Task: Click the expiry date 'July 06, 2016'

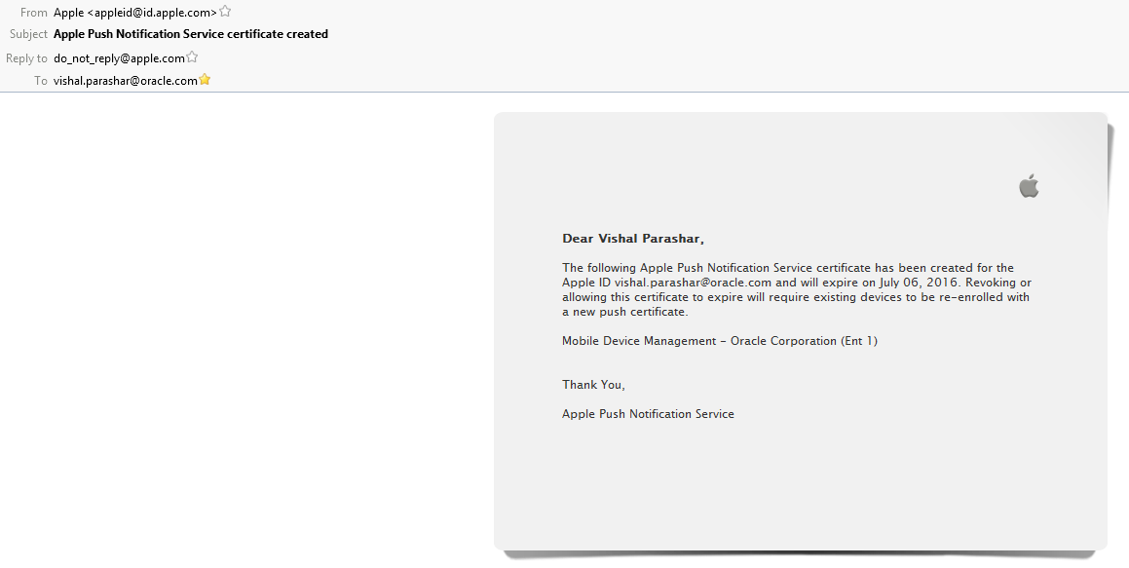Action: [x=920, y=283]
